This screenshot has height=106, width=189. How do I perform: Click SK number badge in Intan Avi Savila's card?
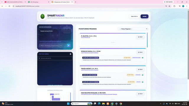tap(91, 58)
